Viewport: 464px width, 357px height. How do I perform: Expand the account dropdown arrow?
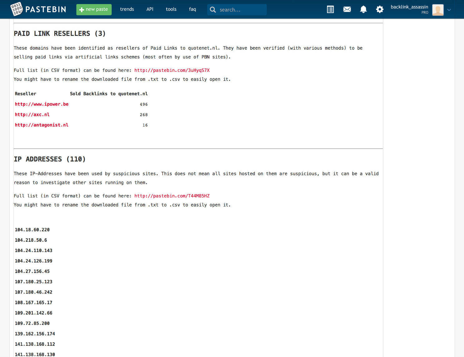(449, 10)
